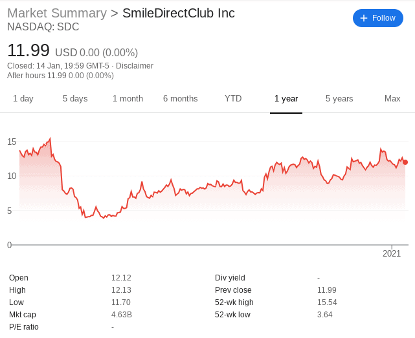Click the Open value 12.12
Screen dimensions: 415x338
tap(121, 278)
